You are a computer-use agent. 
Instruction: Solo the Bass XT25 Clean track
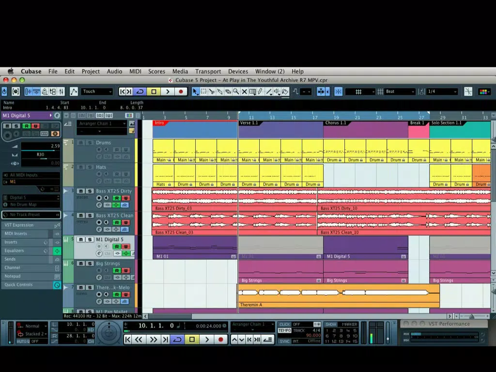(x=90, y=216)
